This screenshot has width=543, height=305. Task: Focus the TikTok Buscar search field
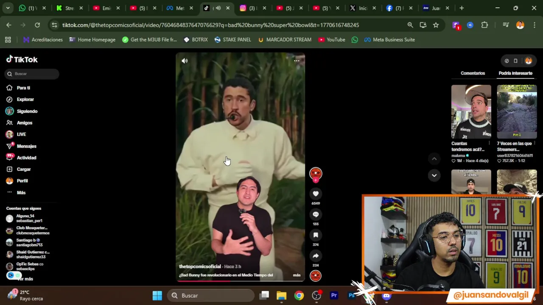32,74
